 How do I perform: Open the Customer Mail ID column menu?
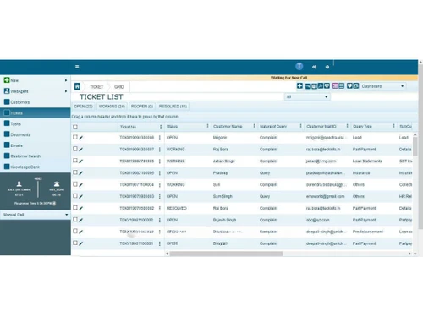[x=347, y=127]
